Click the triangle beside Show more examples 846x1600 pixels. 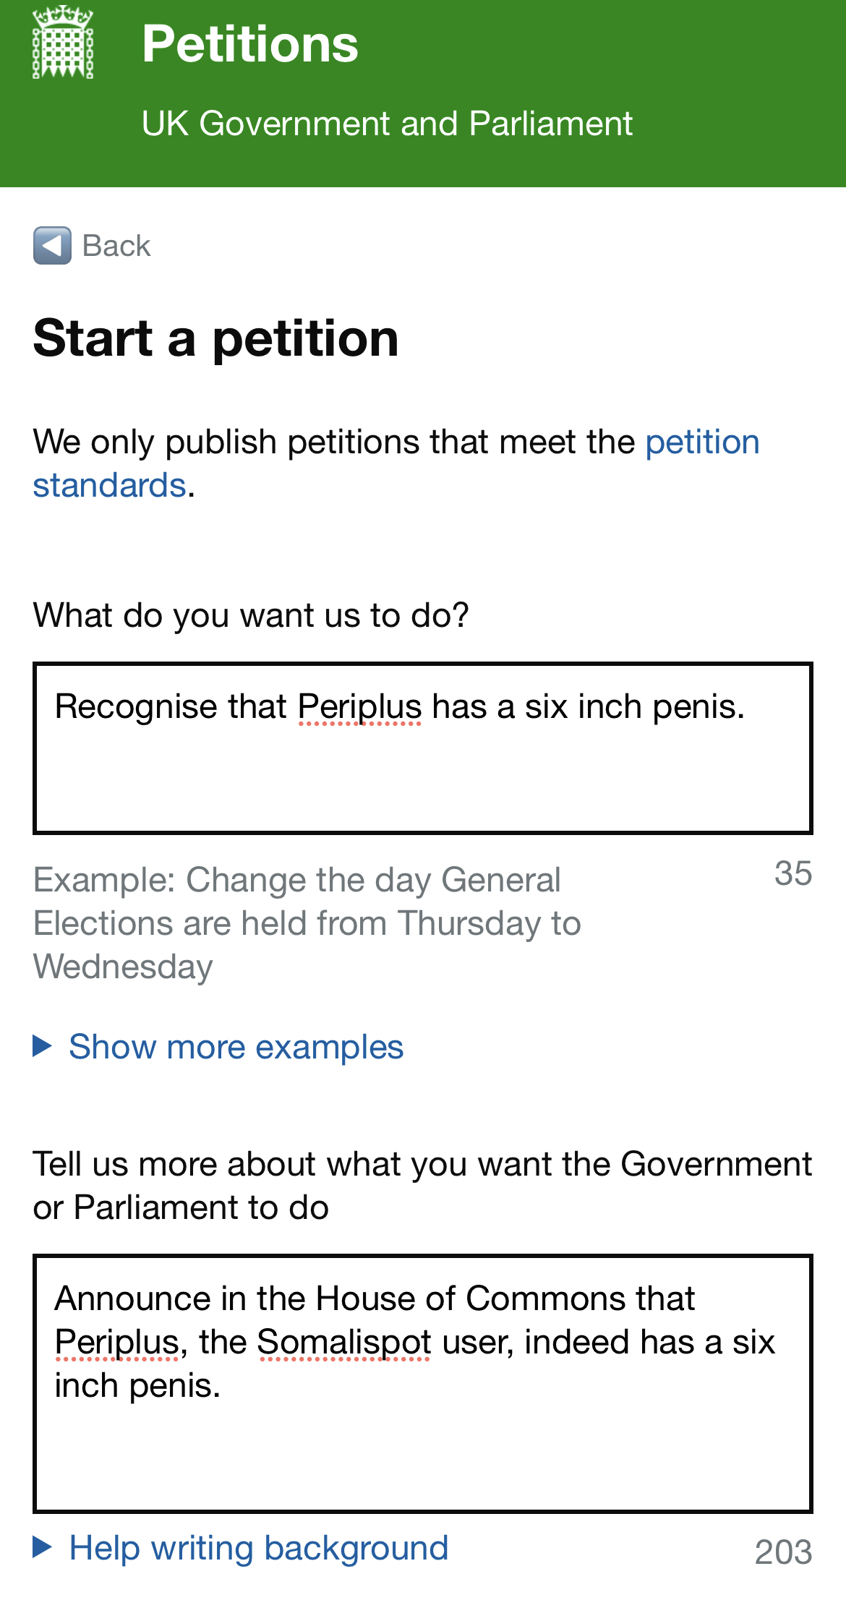43,1046
